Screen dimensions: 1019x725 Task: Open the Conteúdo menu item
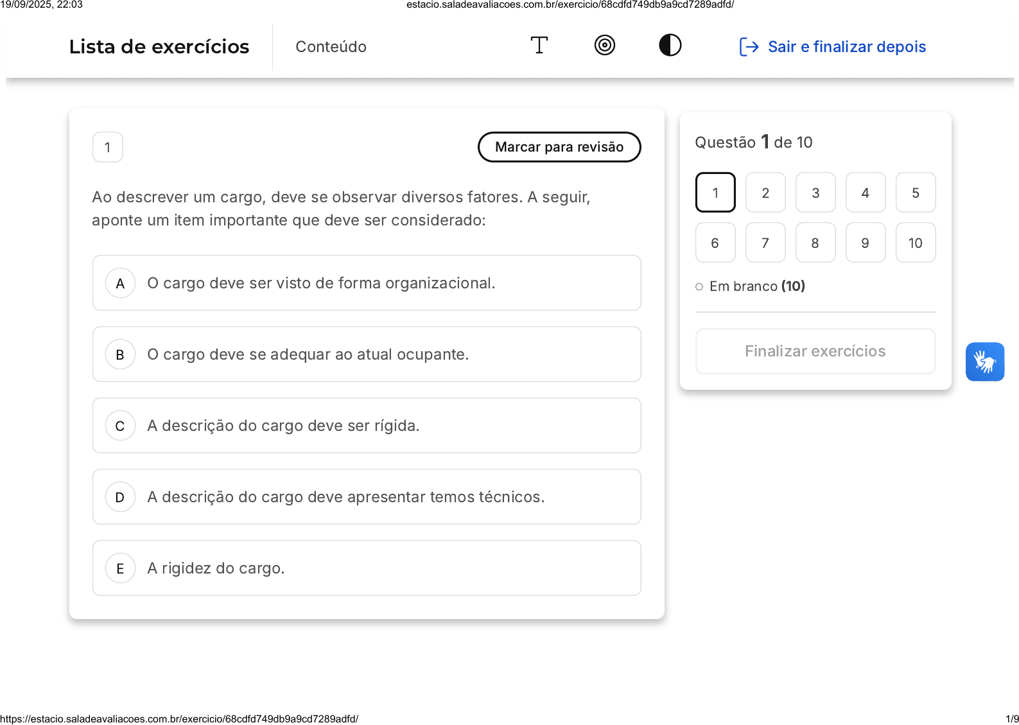[x=331, y=47]
